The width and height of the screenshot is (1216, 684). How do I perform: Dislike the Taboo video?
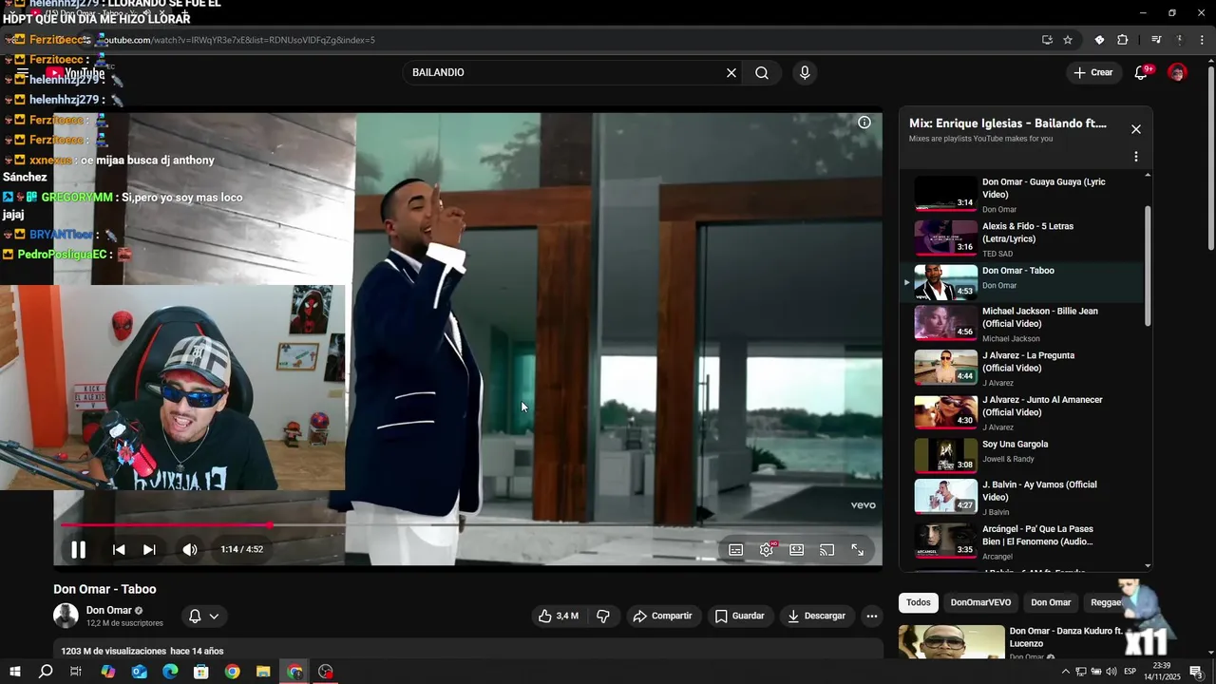603,616
